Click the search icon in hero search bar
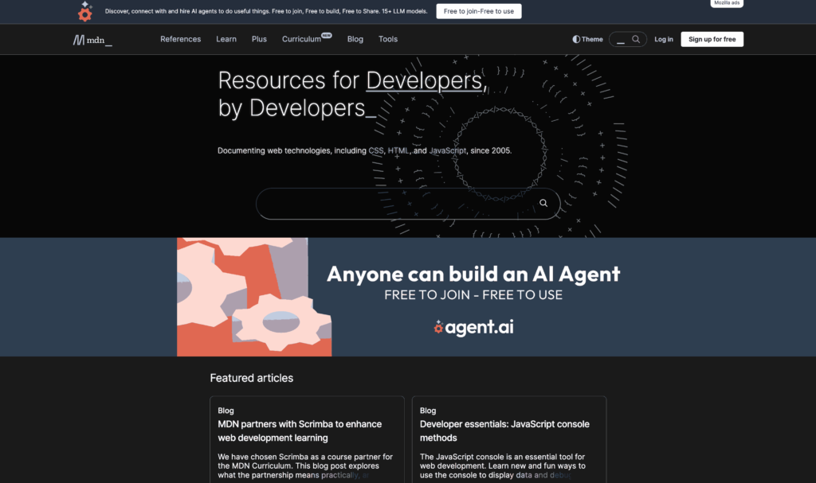 pyautogui.click(x=543, y=203)
